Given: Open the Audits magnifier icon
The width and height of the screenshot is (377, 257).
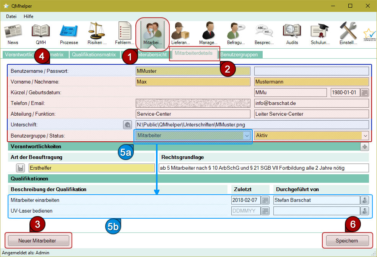Looking at the screenshot, I should click(292, 34).
